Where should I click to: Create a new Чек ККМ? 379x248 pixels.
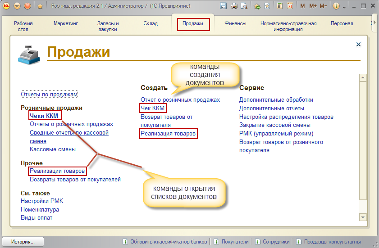click(152, 108)
